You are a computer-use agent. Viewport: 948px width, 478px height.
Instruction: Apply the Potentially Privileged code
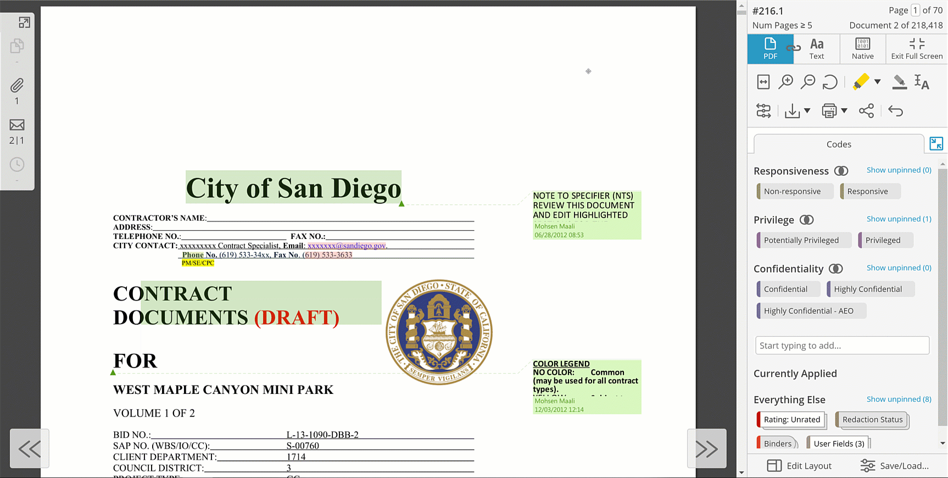click(804, 240)
